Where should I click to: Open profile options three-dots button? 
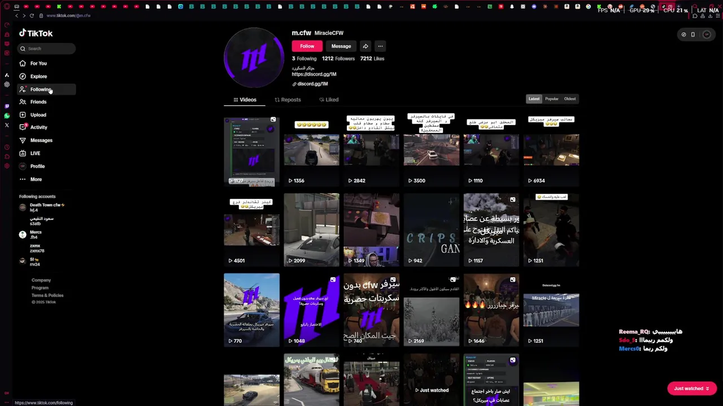pos(380,46)
